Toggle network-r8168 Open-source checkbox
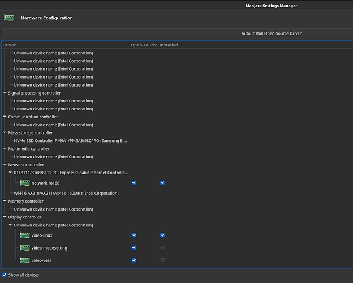 pos(134,183)
